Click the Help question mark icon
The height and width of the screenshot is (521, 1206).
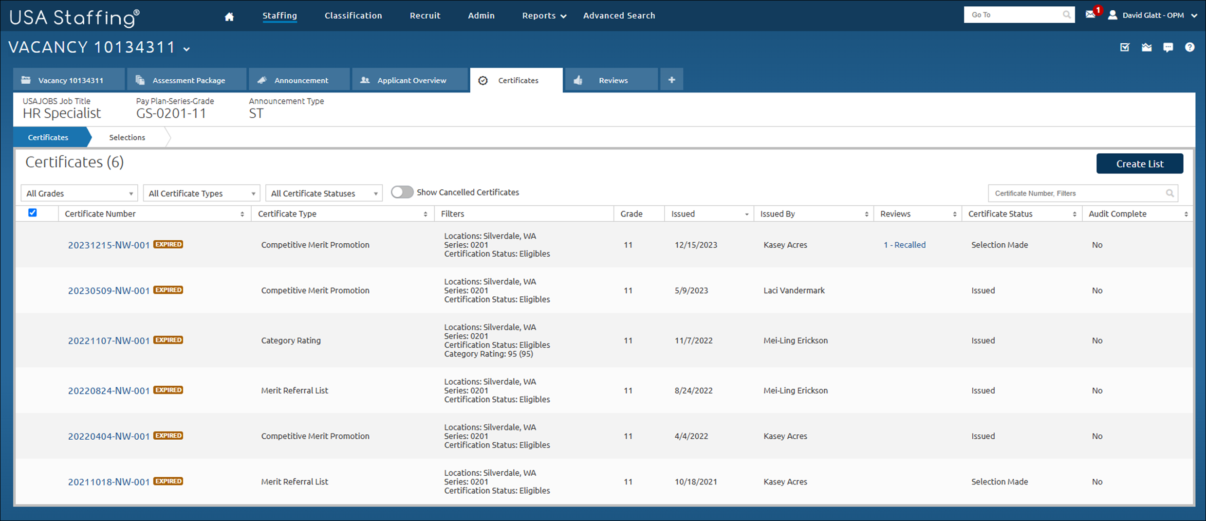pos(1190,47)
